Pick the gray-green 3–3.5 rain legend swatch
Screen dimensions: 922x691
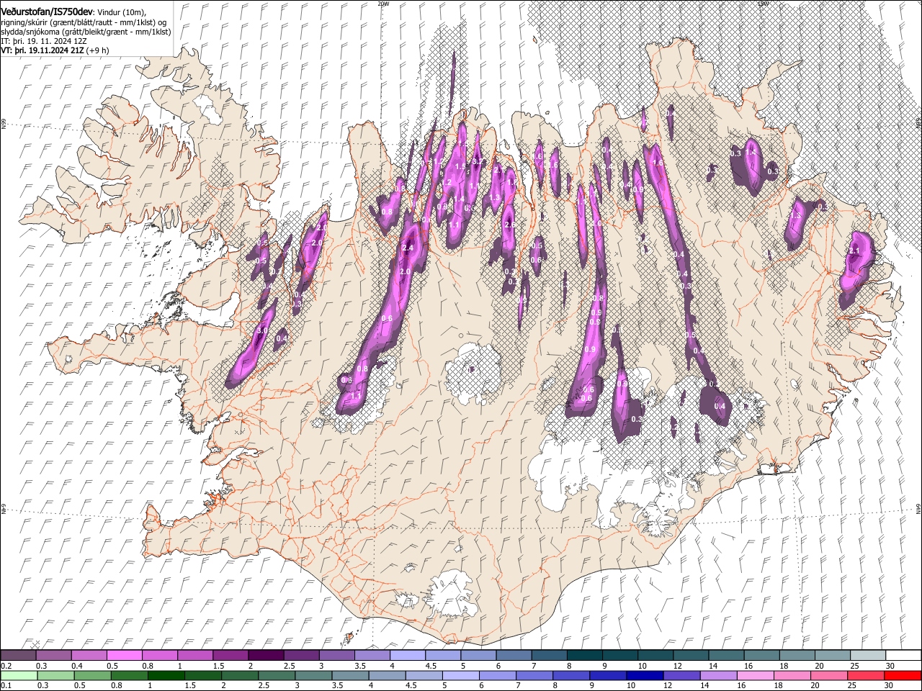click(313, 675)
